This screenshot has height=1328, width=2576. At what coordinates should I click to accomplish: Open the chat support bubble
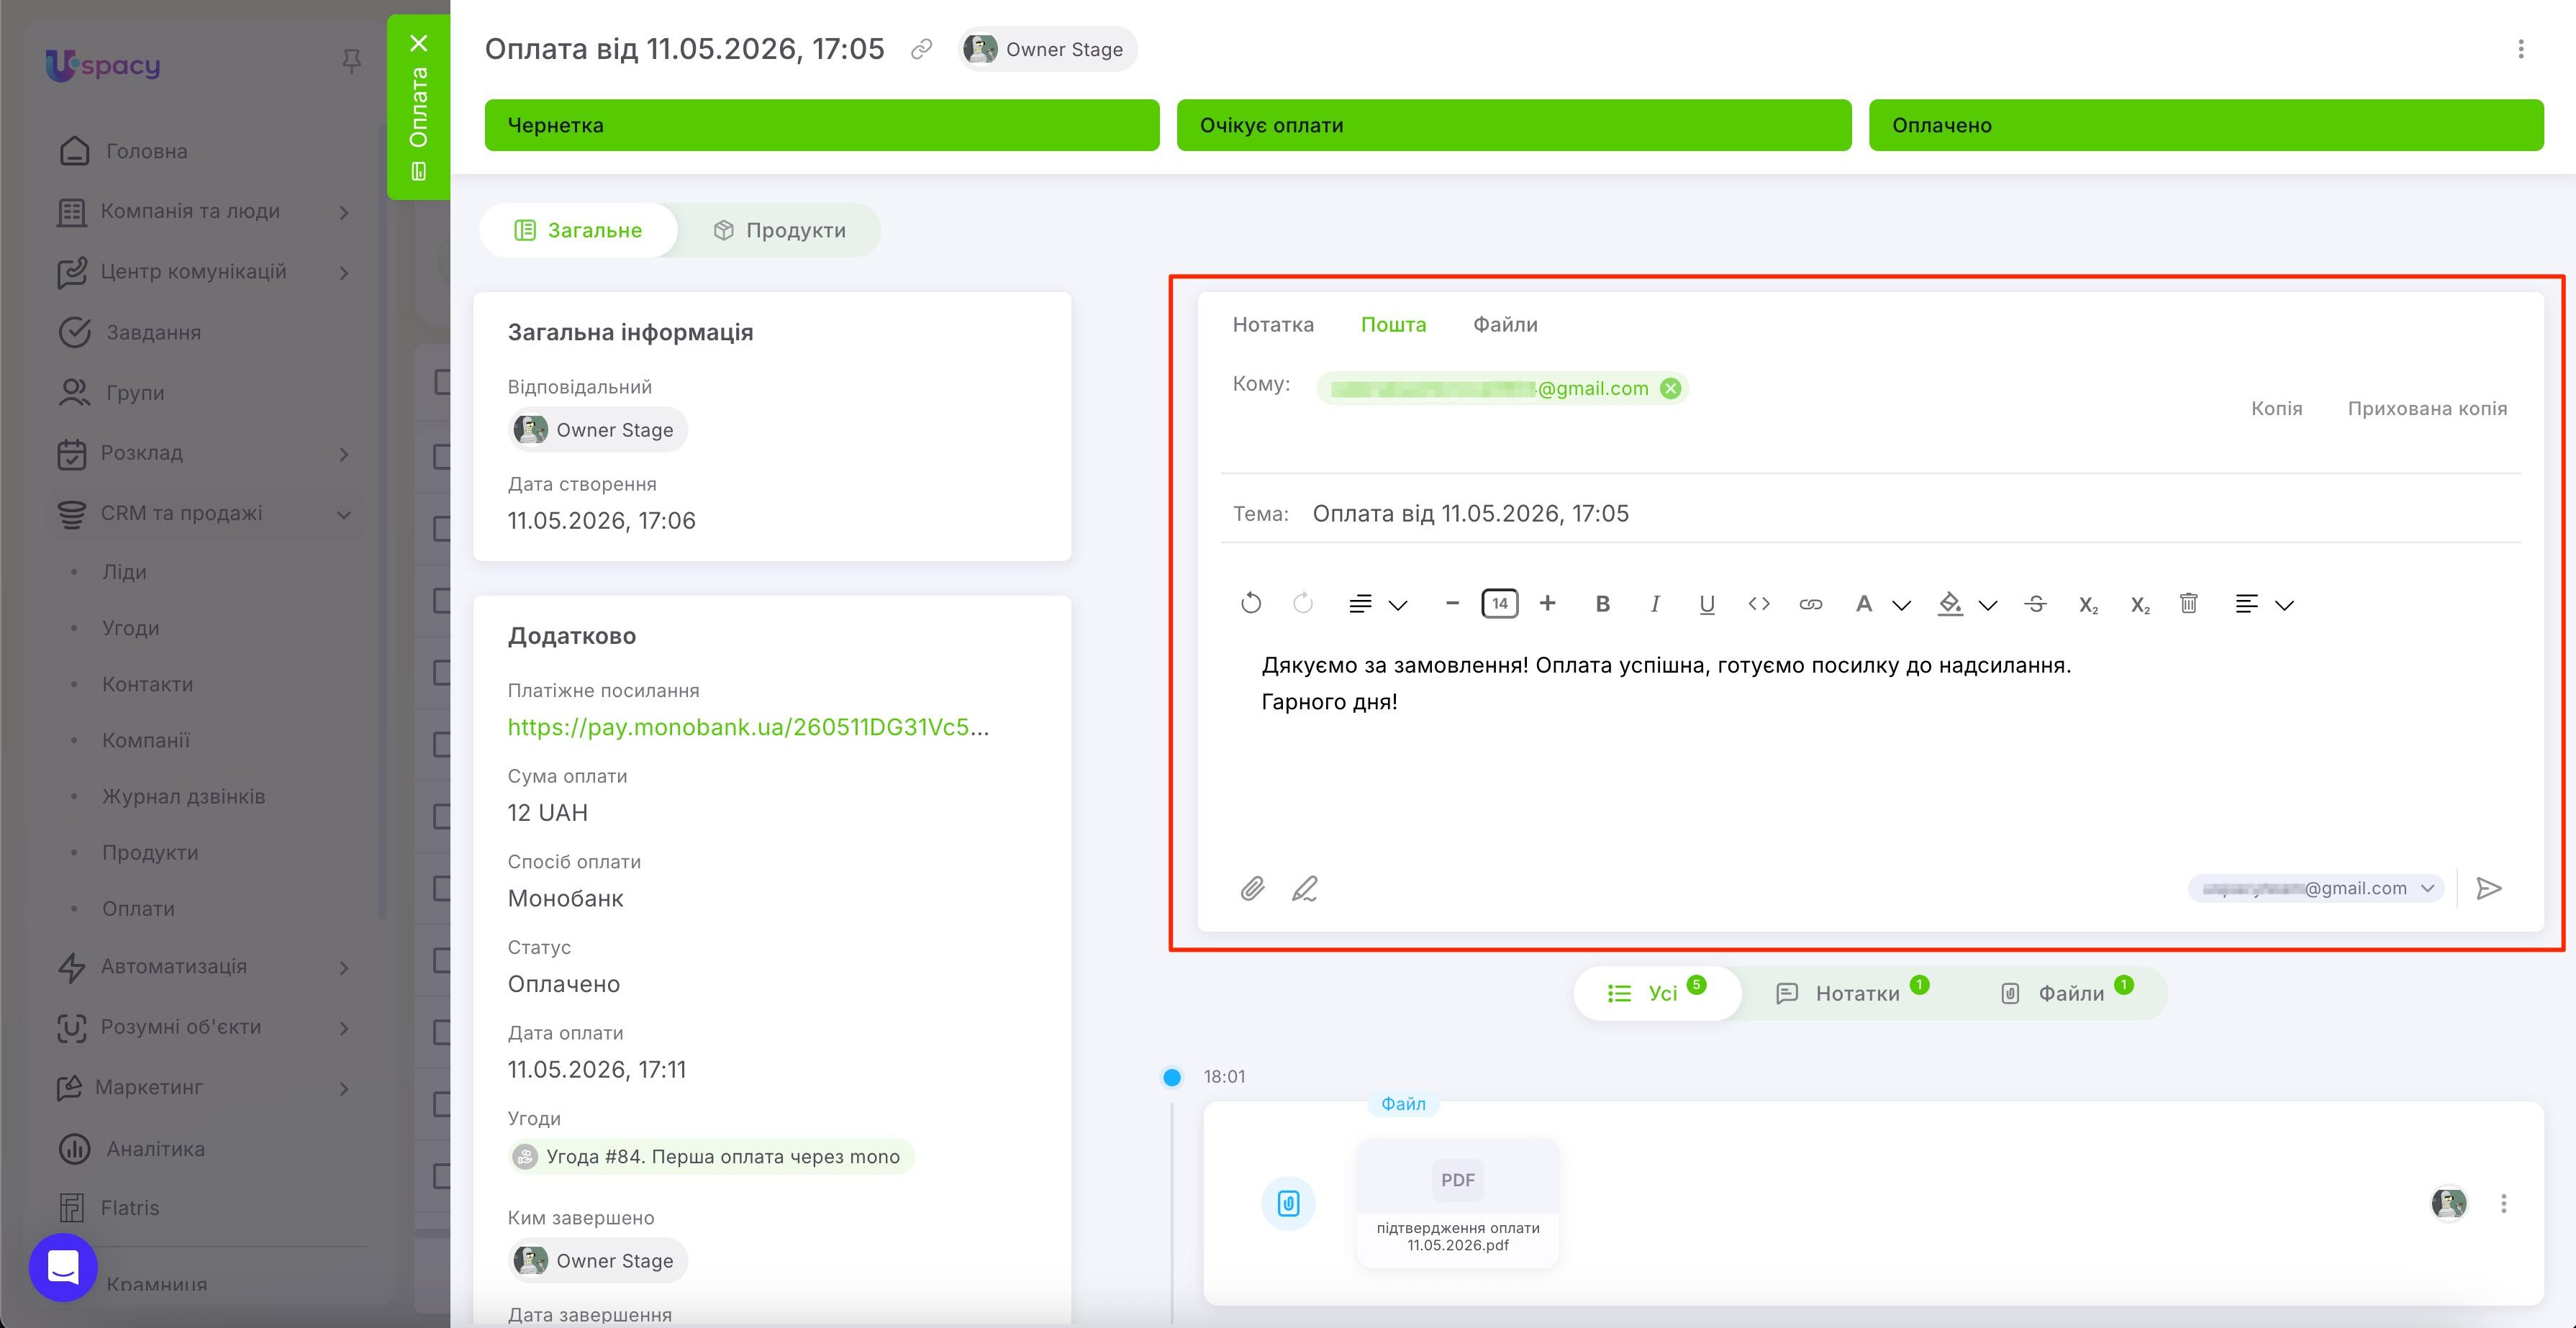(63, 1267)
